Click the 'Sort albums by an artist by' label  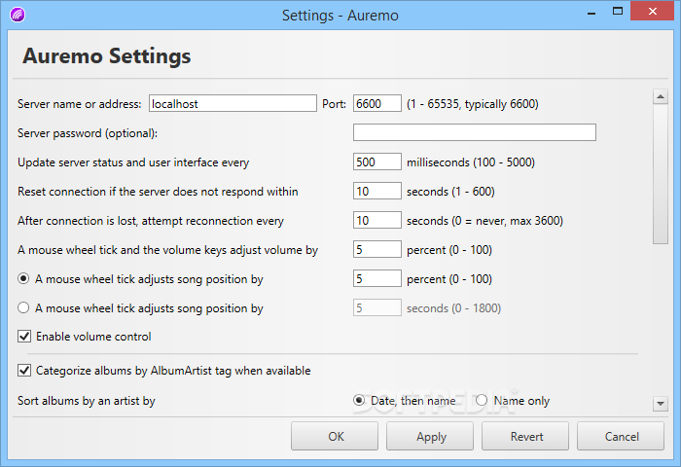[87, 401]
